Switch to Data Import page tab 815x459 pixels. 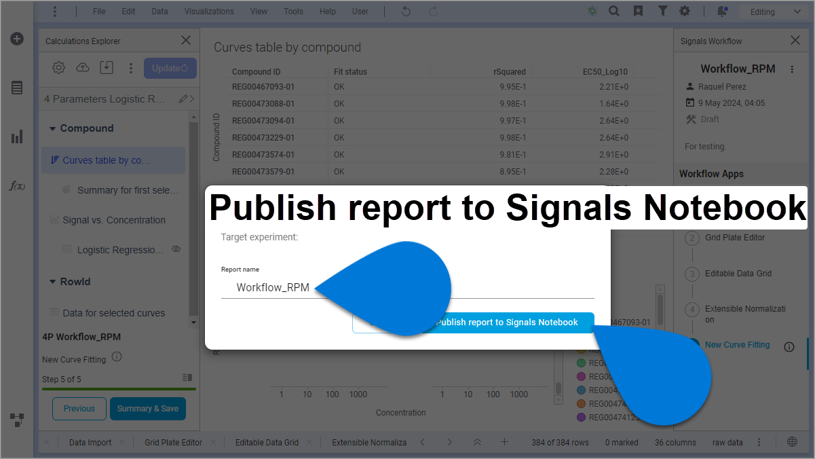click(90, 442)
